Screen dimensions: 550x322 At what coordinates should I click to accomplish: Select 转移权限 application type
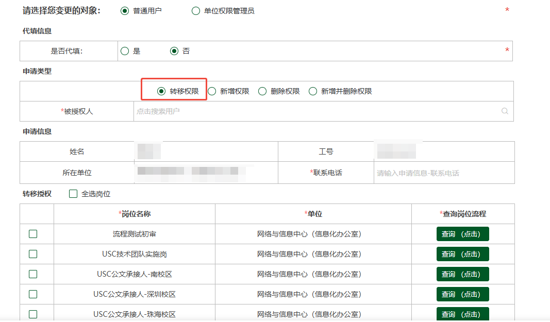point(161,91)
